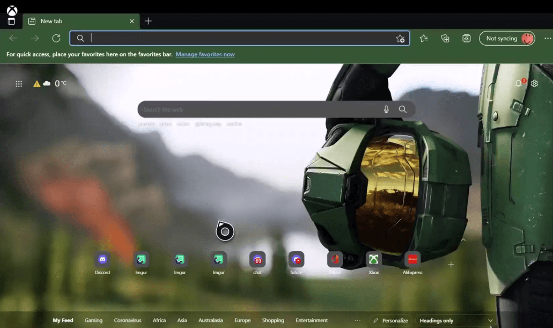Open the chat quick link tile
Viewport: 553px width, 328px height.
pos(257,260)
